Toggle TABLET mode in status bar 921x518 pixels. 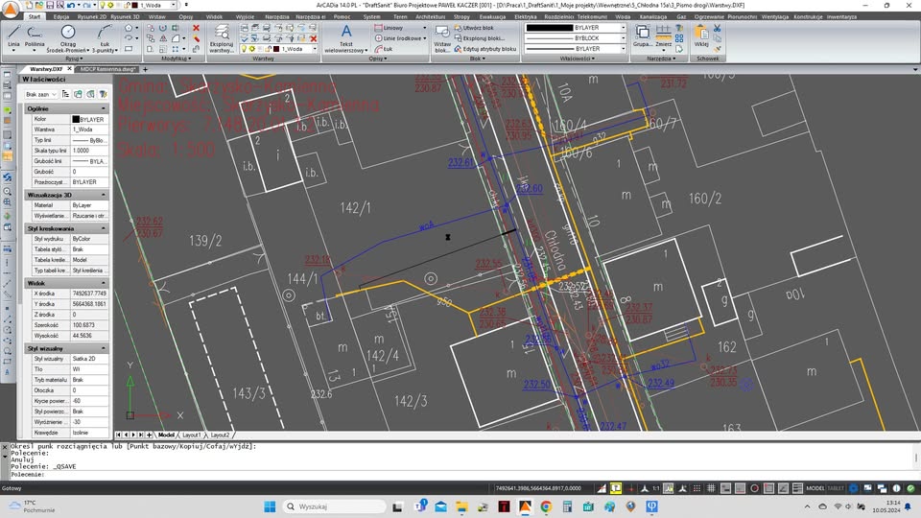836,488
